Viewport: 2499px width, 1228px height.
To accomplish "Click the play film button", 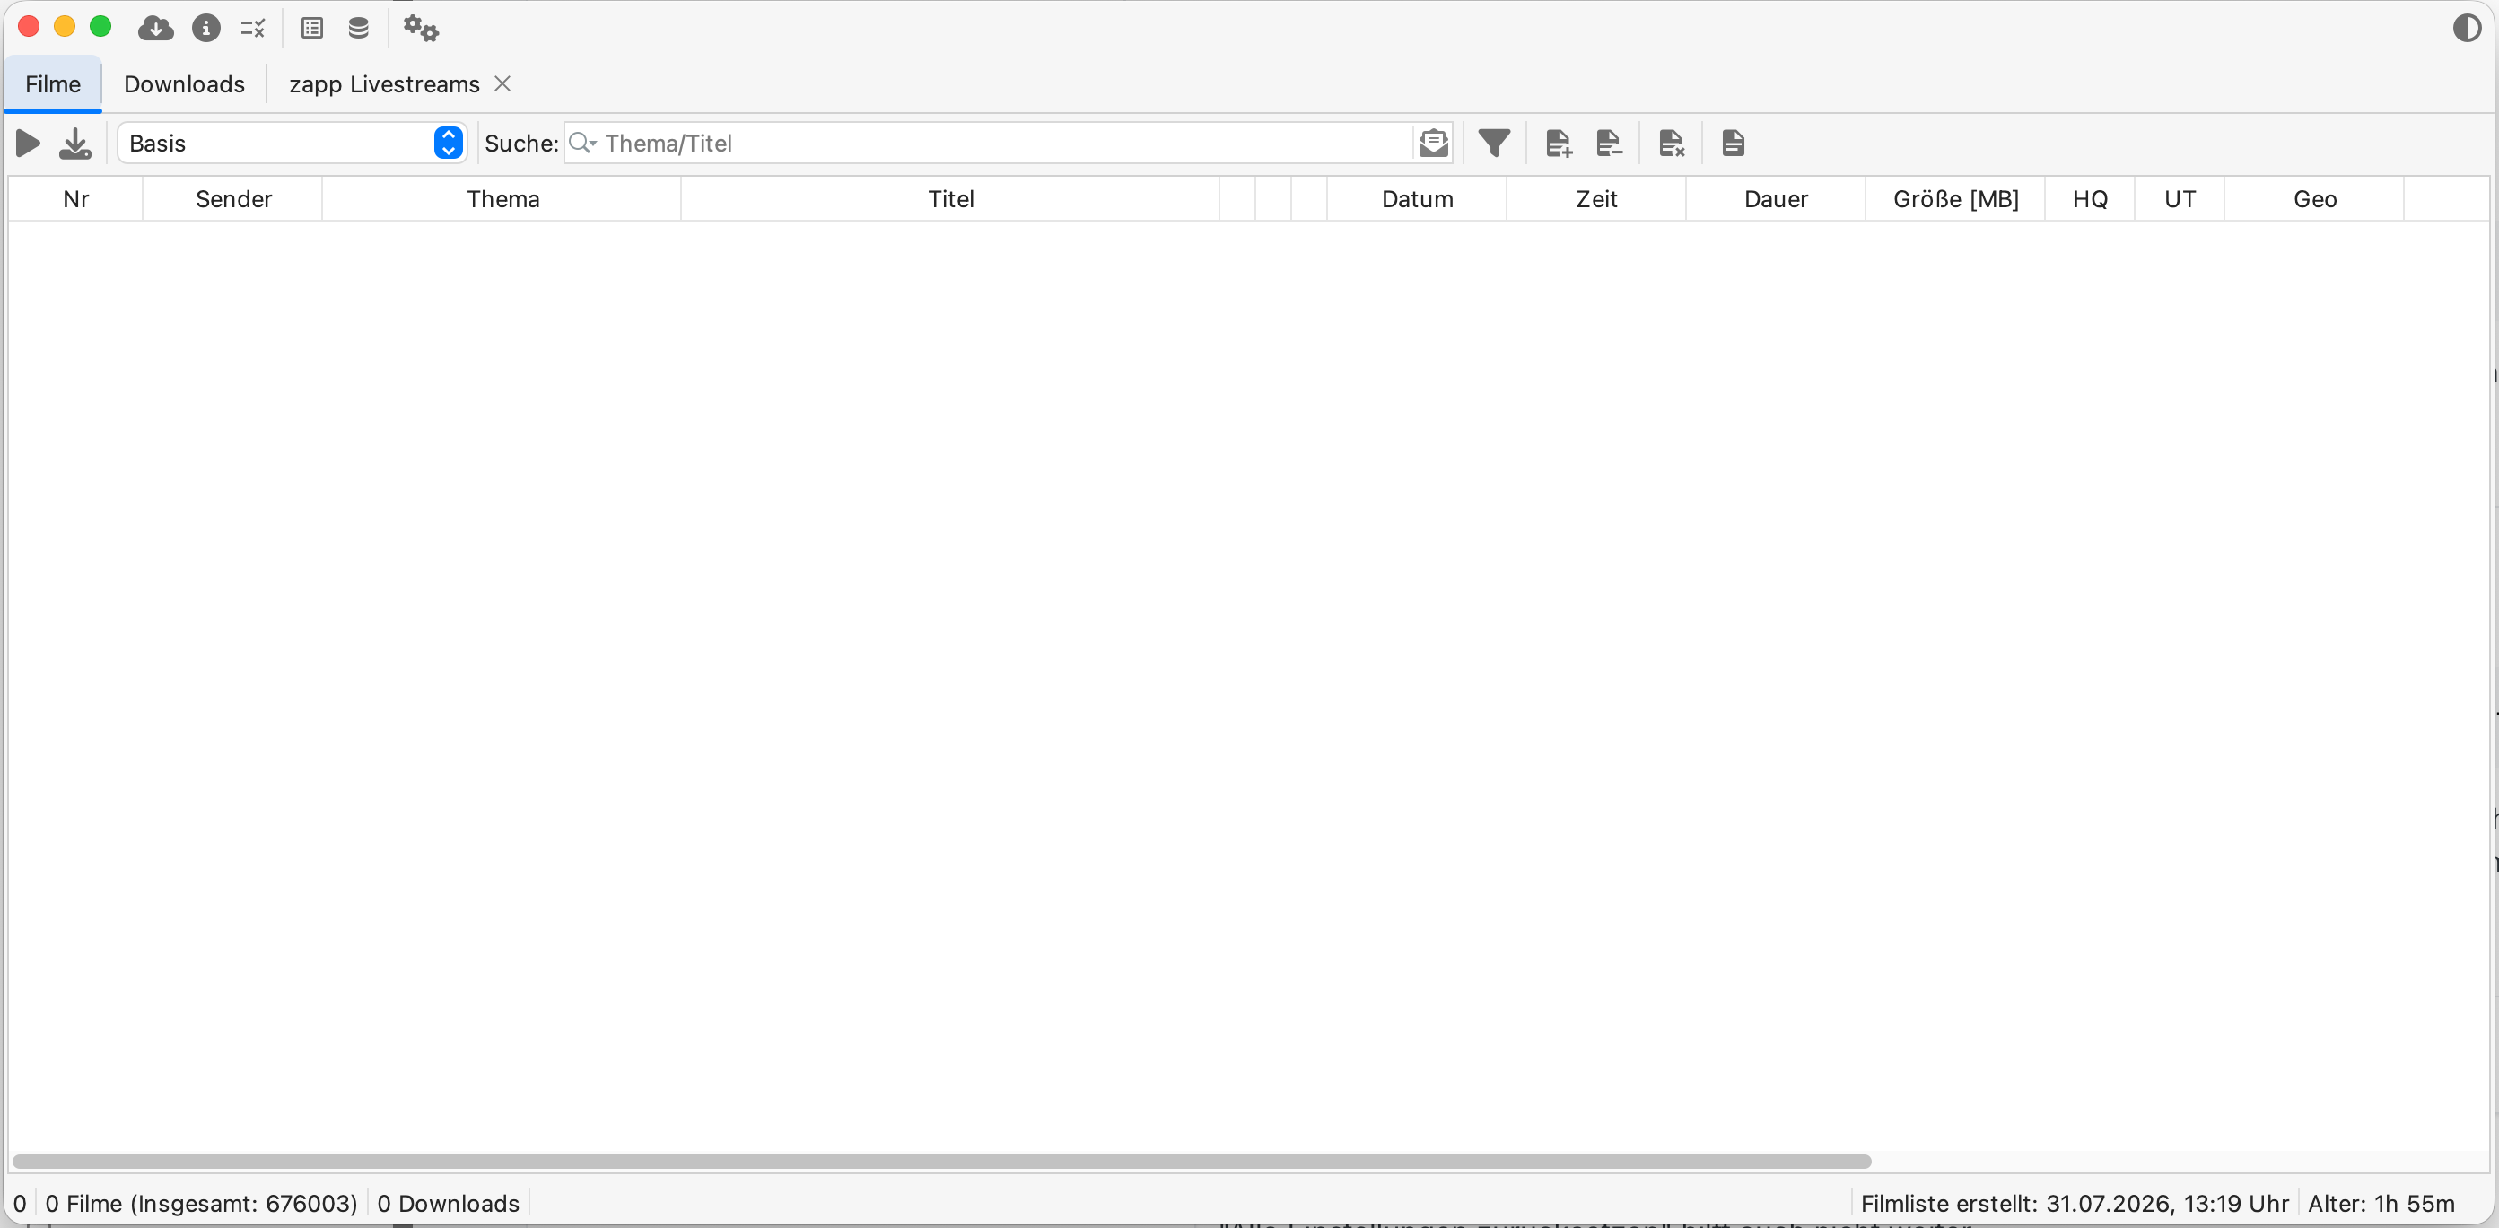I will click(28, 144).
